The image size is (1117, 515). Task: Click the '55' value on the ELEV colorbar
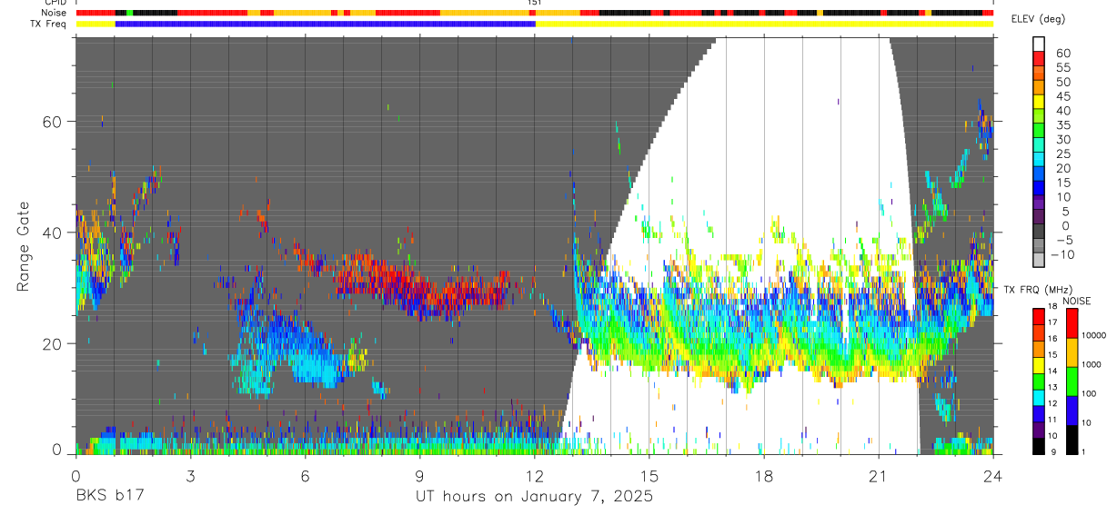point(1062,67)
